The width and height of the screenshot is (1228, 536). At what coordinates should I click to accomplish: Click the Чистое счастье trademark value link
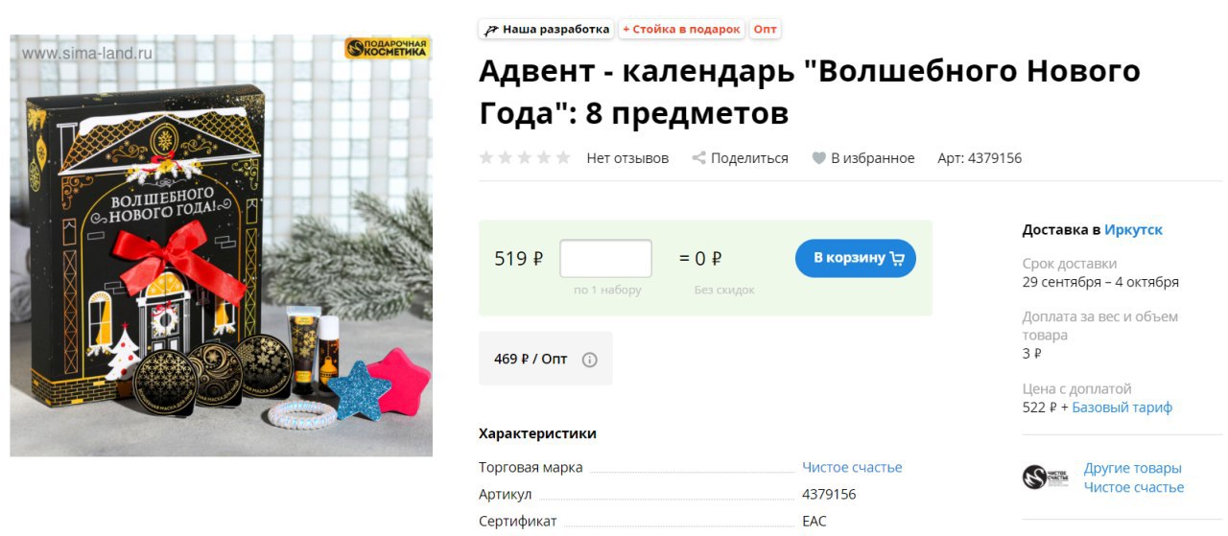pos(852,468)
